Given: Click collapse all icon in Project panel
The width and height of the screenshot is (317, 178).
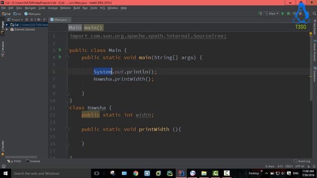Looking at the screenshot, I should (x=32, y=20).
